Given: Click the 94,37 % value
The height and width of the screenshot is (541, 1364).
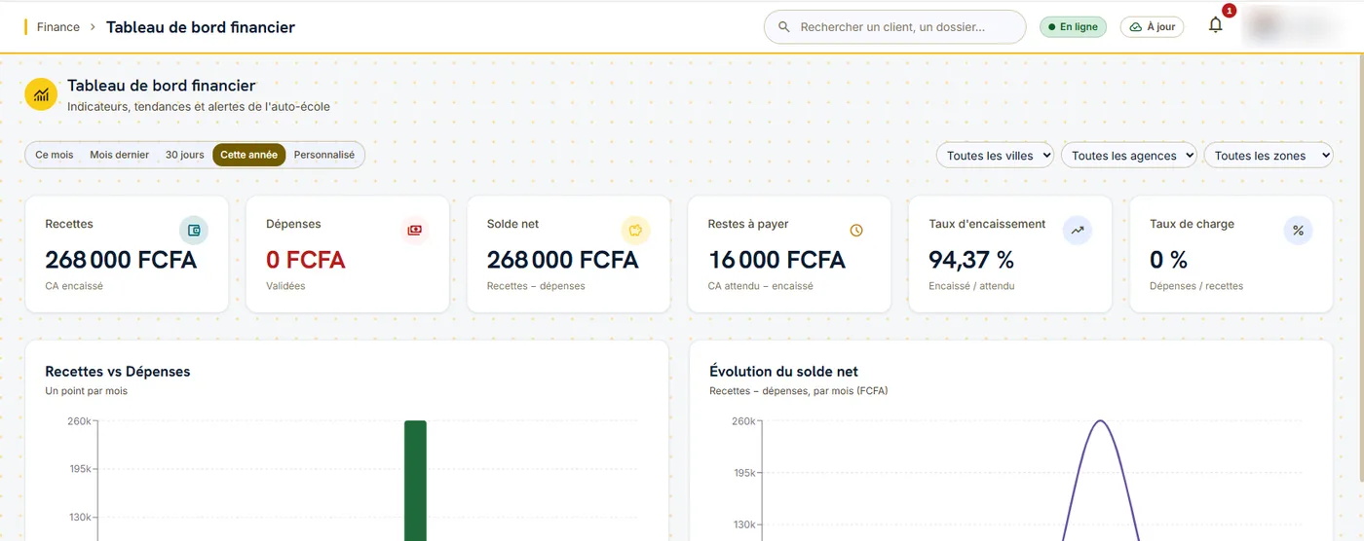Looking at the screenshot, I should [x=971, y=260].
